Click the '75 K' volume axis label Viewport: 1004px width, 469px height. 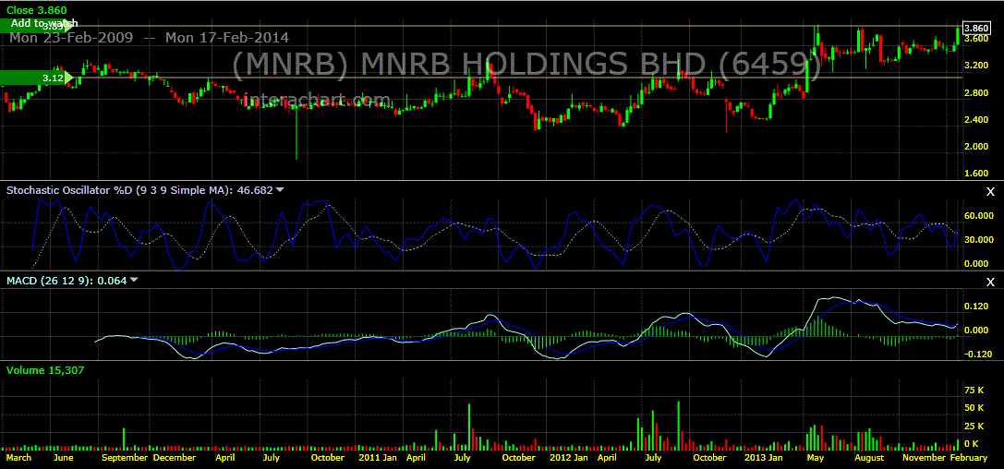(975, 391)
